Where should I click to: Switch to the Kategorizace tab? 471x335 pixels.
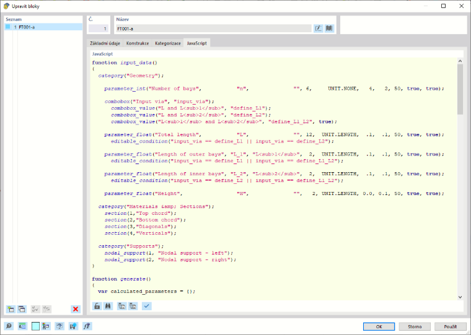[x=168, y=43]
